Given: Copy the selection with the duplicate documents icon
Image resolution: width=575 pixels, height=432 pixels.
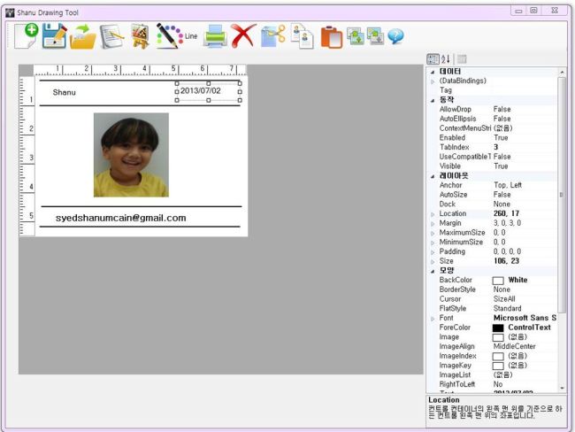Looking at the screenshot, I should [x=303, y=36].
